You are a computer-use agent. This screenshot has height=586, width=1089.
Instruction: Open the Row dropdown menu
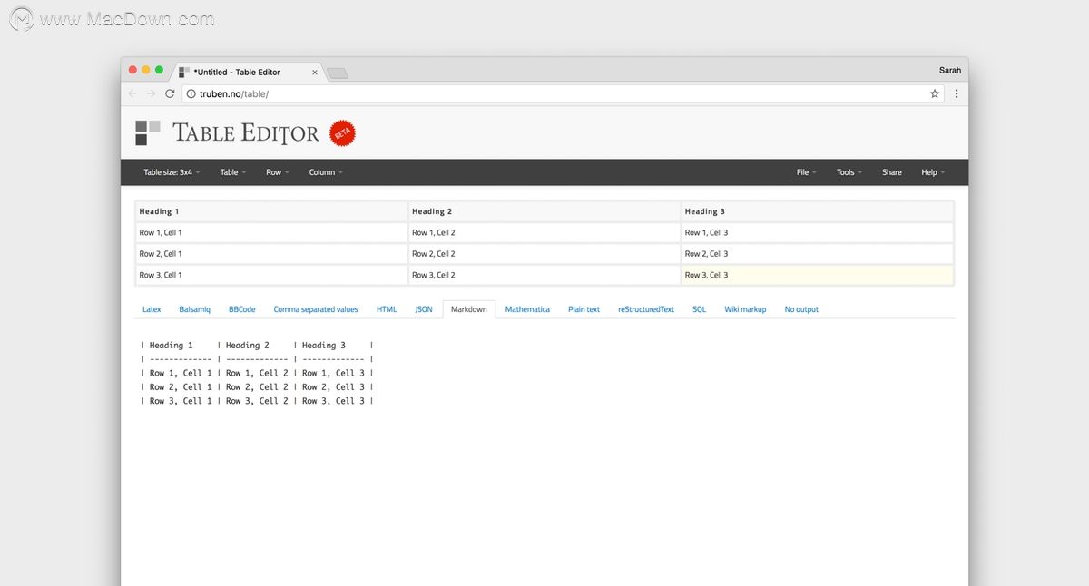278,172
